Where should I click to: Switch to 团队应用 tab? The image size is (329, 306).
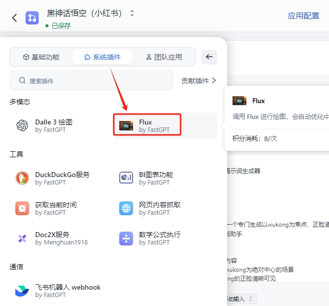[164, 57]
